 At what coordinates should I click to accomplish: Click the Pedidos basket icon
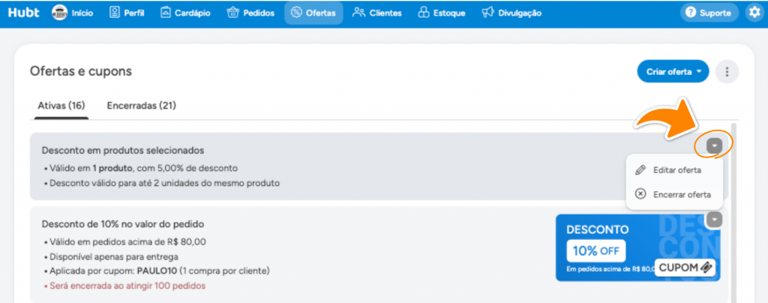point(232,13)
